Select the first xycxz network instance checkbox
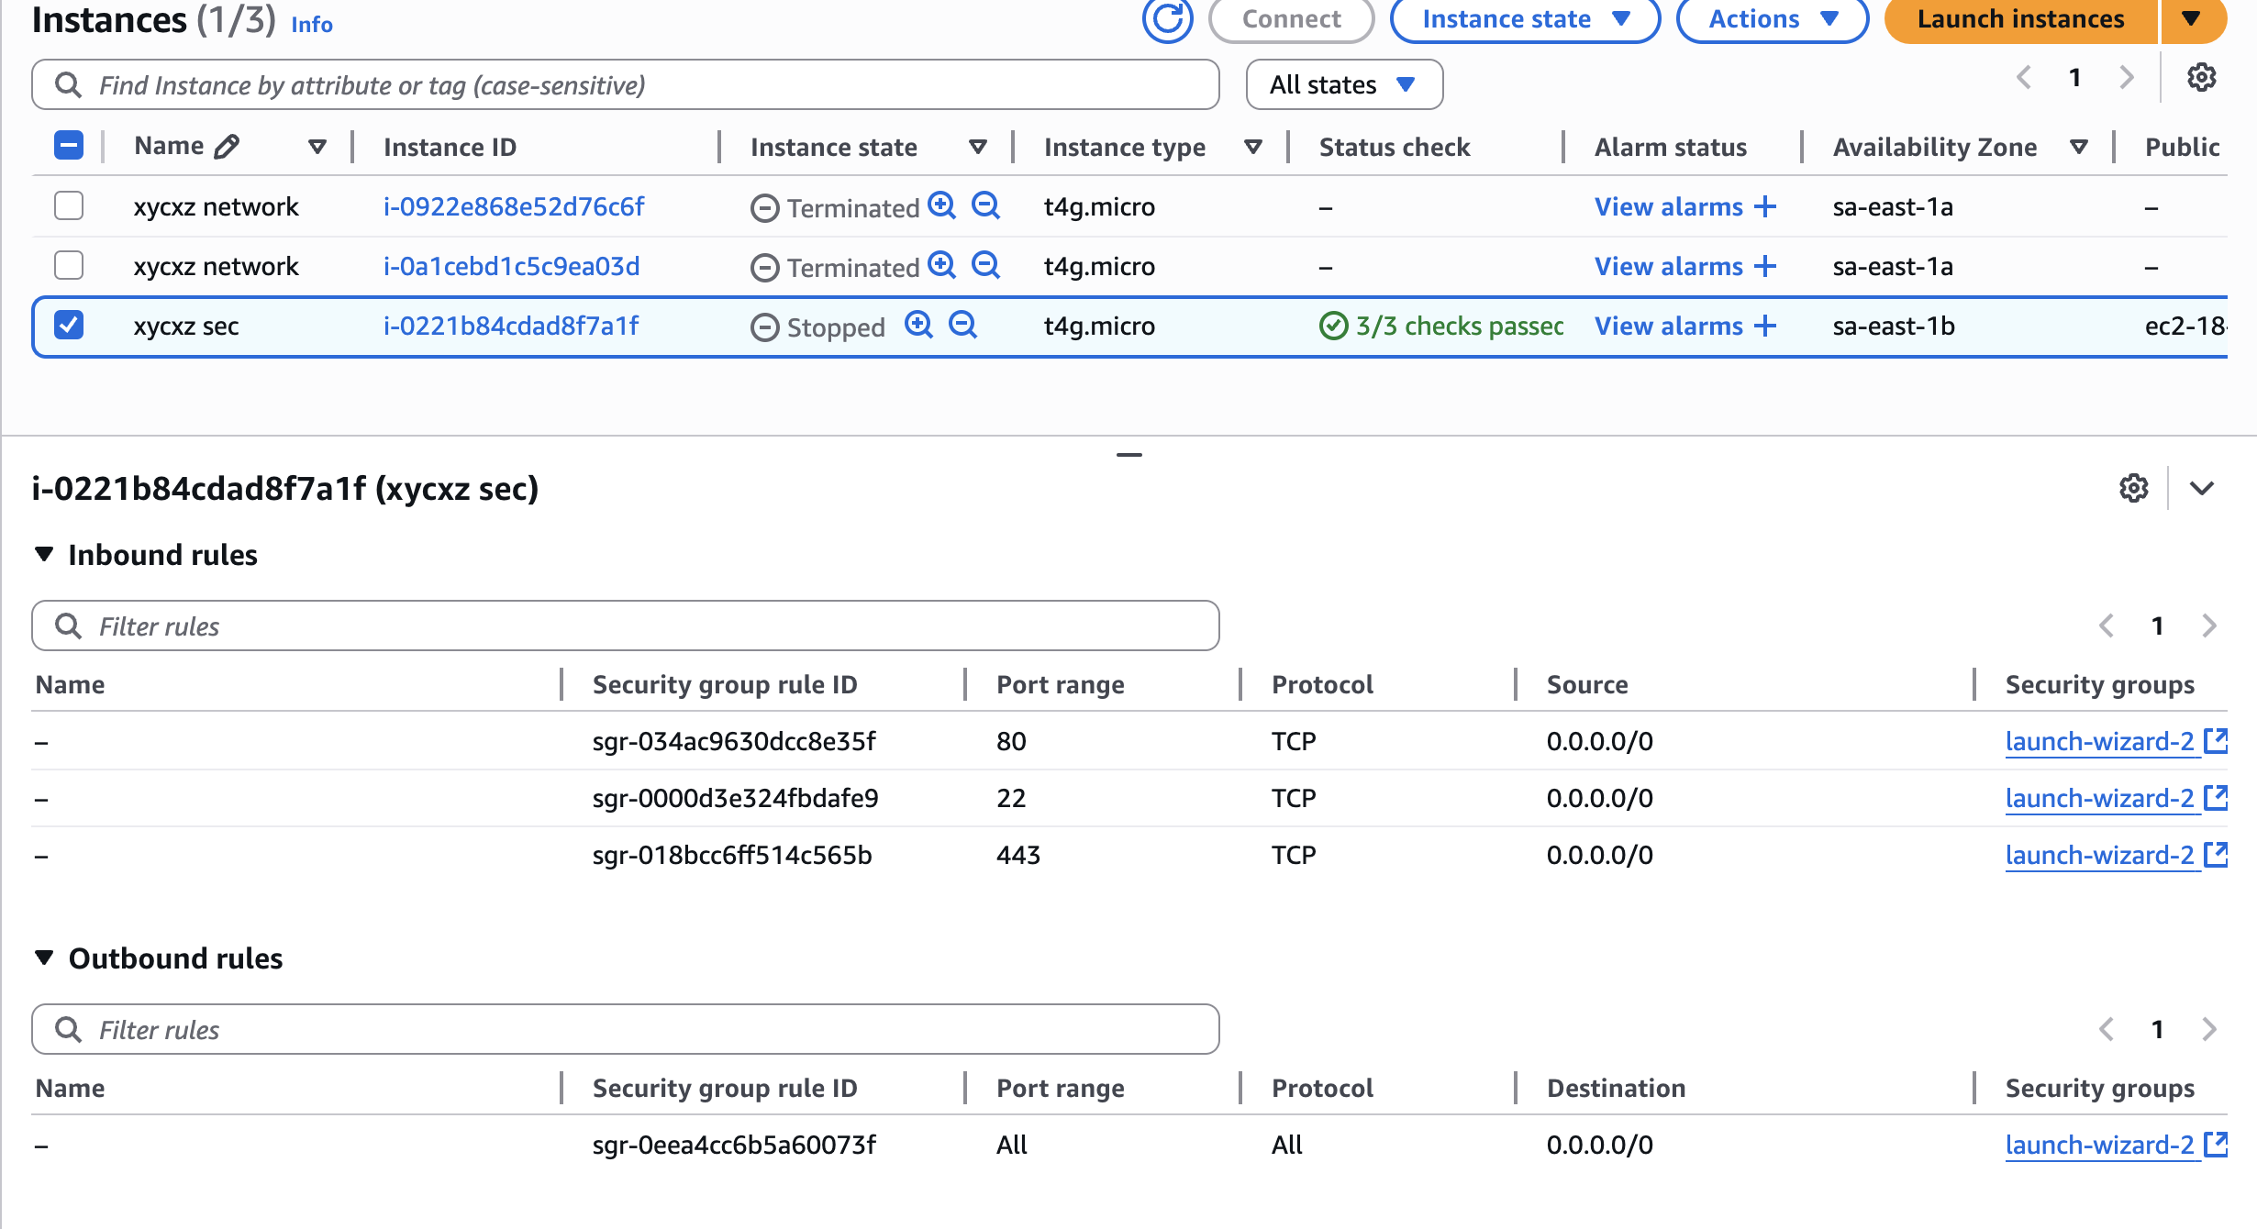 click(x=70, y=205)
